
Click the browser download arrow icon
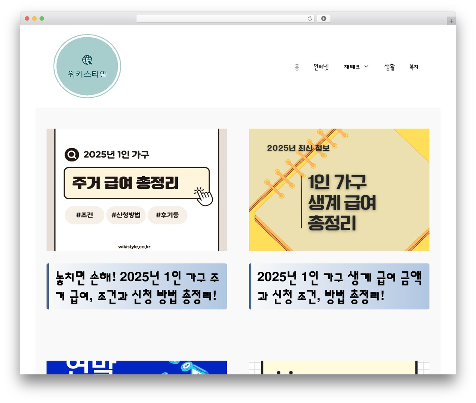[324, 19]
